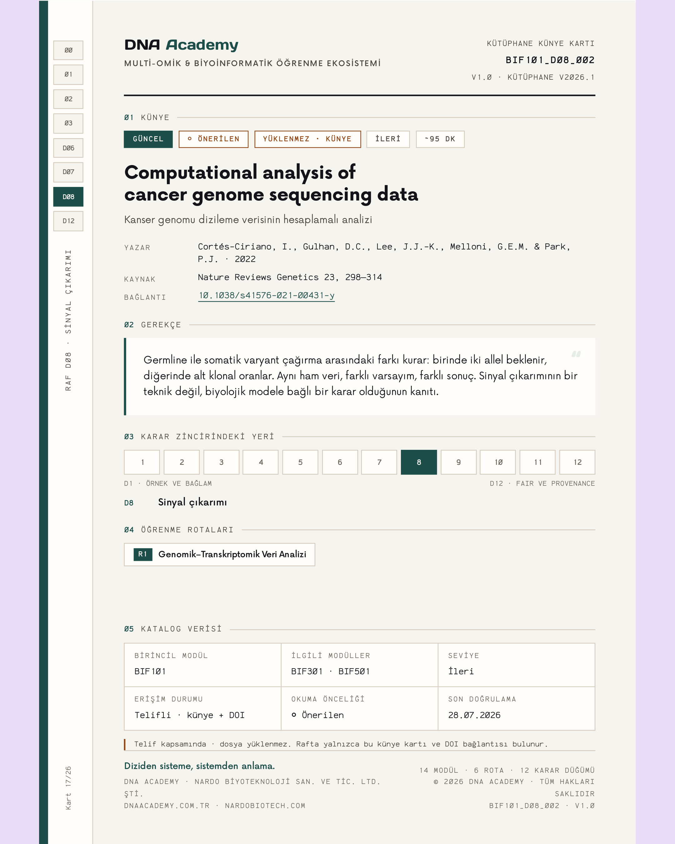Select sidebar tab 03
Viewport: 675px width, 844px height.
click(68, 123)
